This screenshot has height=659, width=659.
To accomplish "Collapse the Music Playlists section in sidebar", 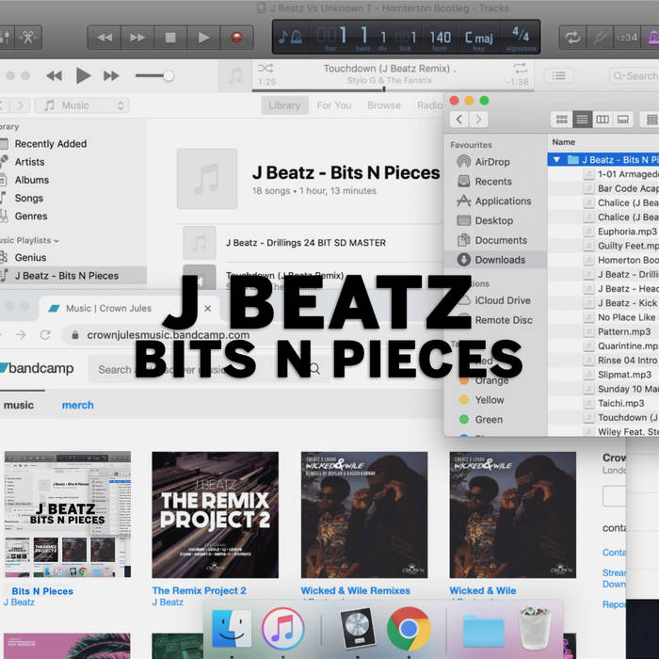I will coord(56,240).
